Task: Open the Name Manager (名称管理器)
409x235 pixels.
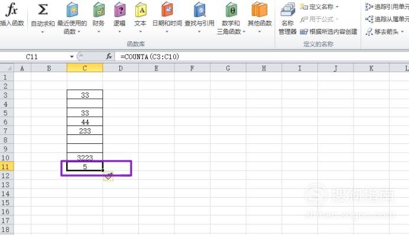Action: click(x=287, y=19)
